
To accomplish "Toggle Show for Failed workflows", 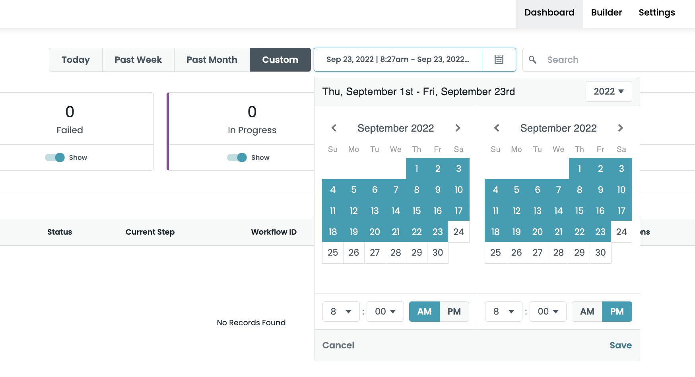I will click(56, 157).
